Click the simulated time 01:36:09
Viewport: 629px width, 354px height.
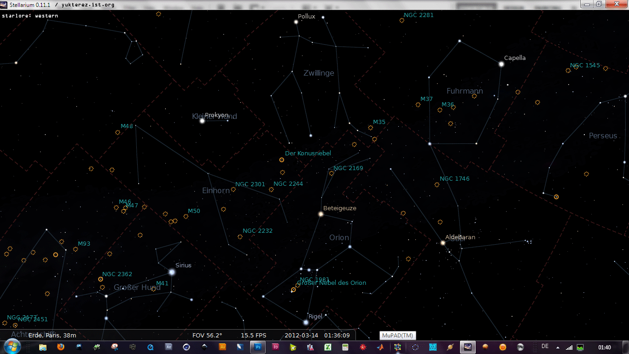pos(337,336)
